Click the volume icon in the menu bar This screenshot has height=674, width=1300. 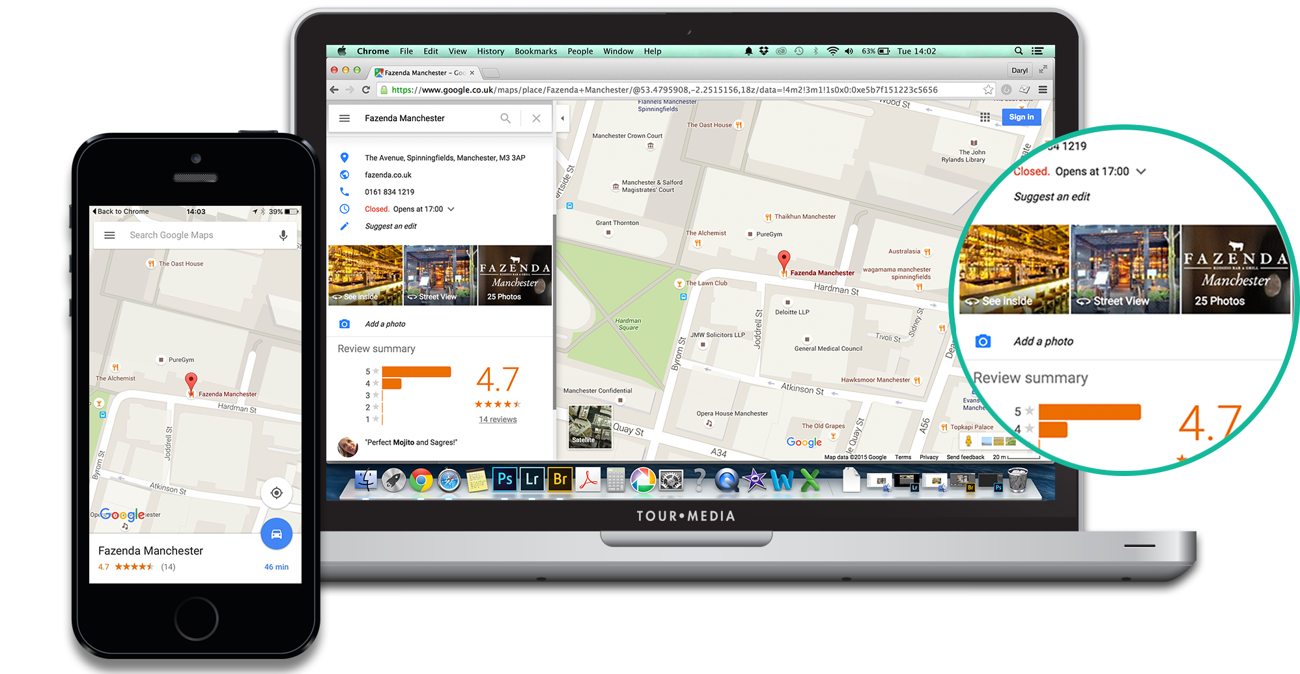point(849,51)
